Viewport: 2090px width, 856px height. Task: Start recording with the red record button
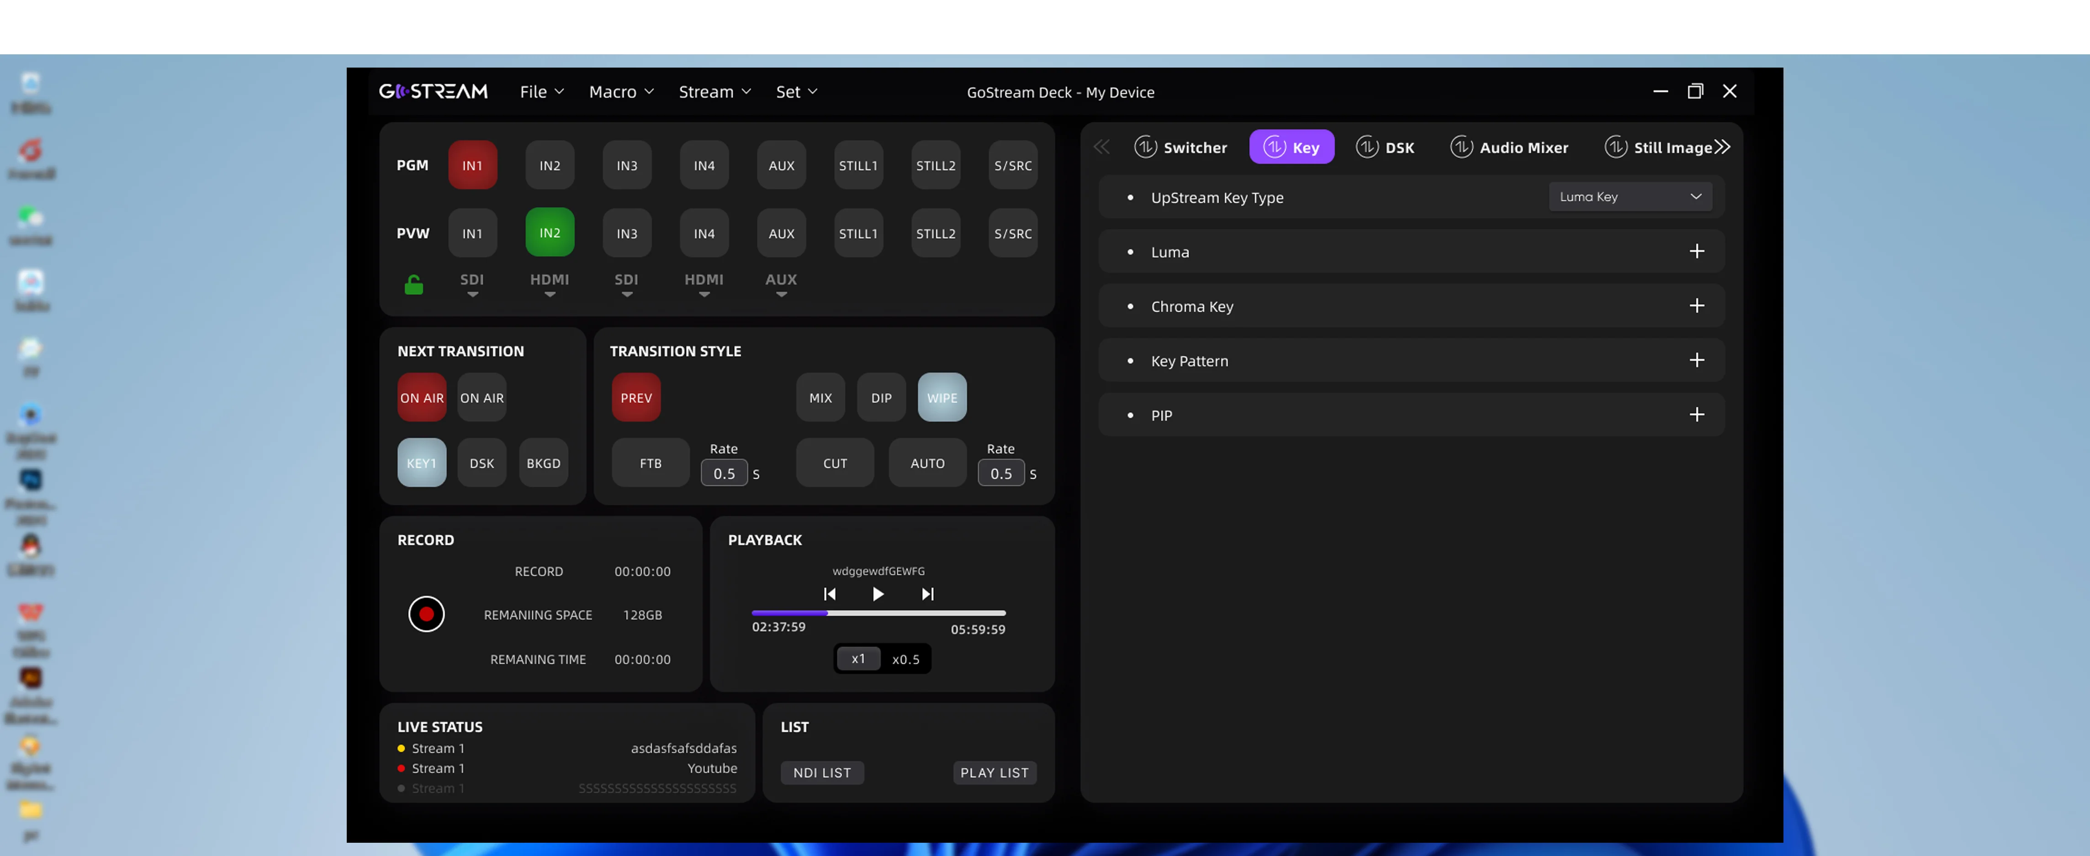click(x=426, y=614)
